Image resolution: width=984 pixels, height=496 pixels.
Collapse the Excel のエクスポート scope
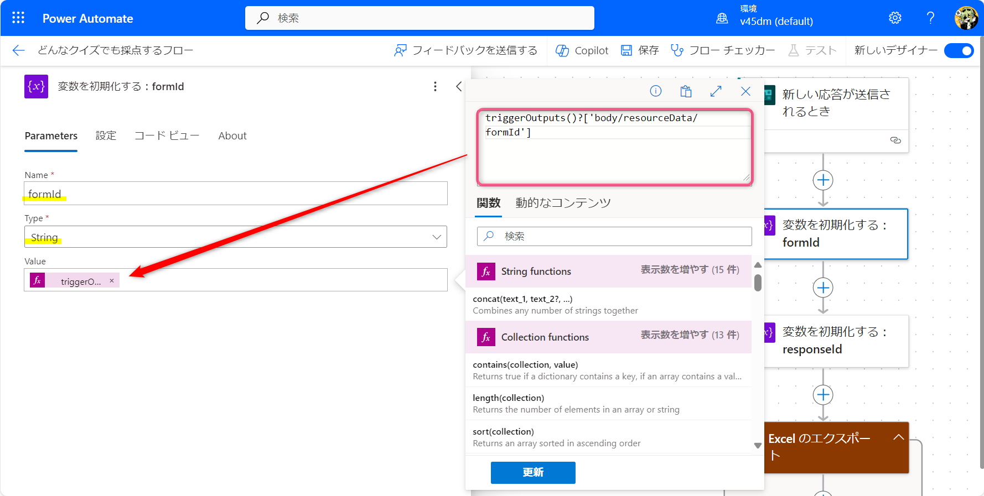click(x=899, y=437)
